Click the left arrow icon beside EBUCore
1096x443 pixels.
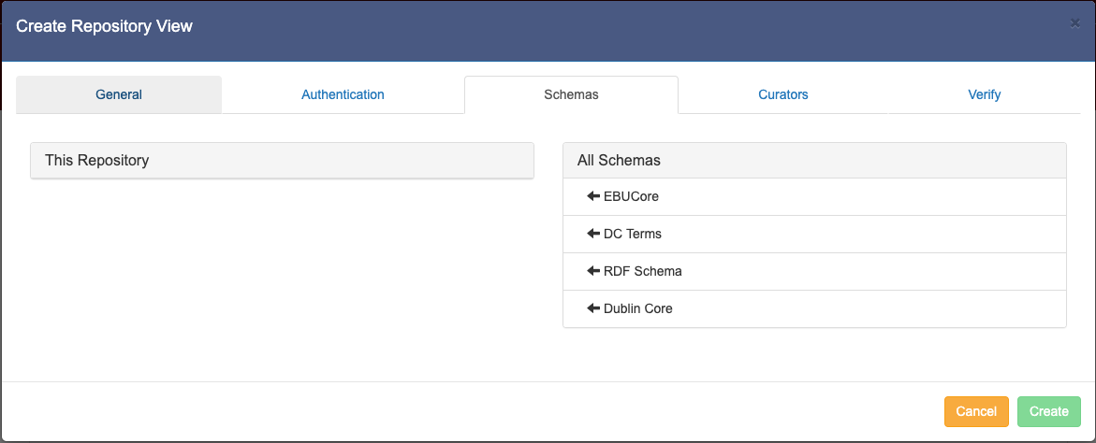pyautogui.click(x=592, y=196)
